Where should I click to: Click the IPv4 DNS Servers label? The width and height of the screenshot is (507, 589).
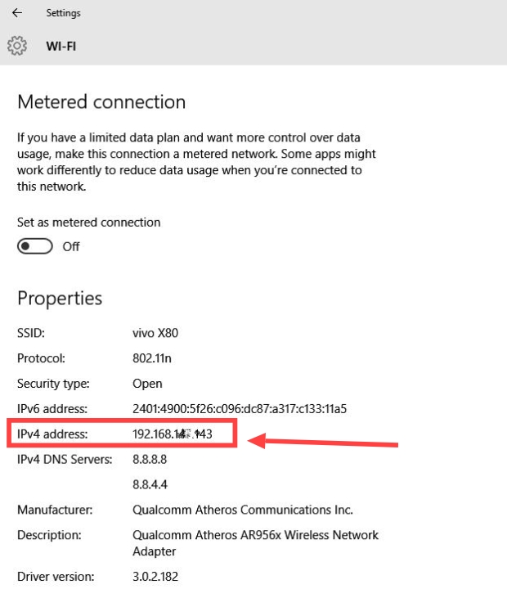[x=65, y=459]
